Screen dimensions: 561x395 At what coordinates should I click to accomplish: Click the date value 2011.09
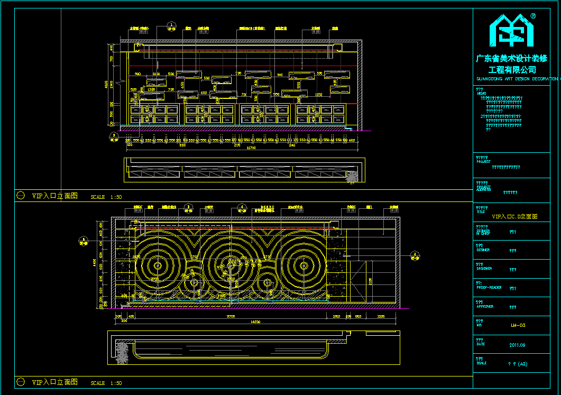coord(517,345)
